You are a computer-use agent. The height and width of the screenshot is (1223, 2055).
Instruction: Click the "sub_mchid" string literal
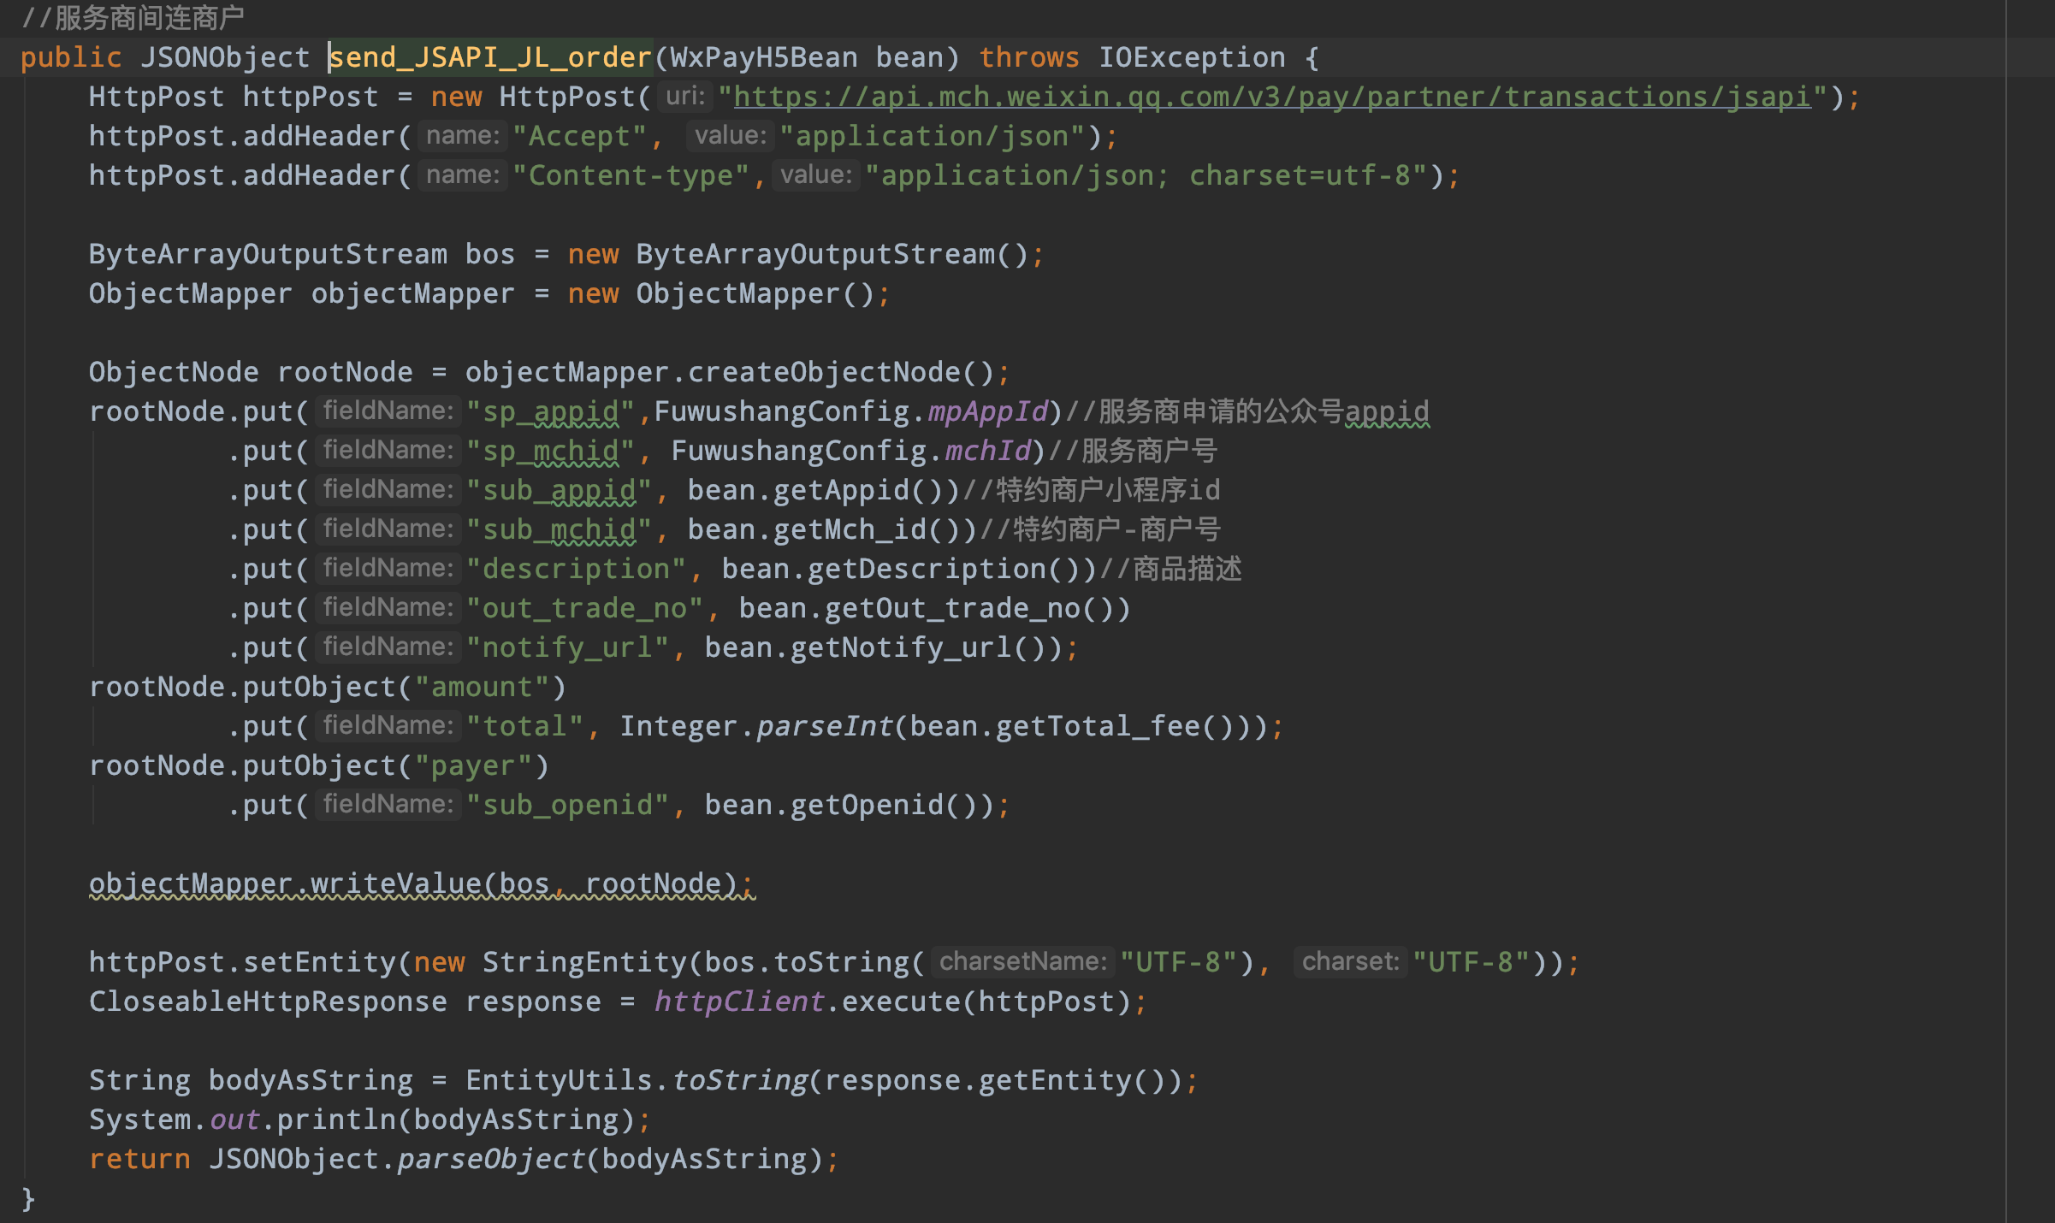[559, 529]
